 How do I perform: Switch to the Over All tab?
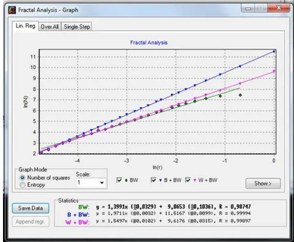(50, 27)
